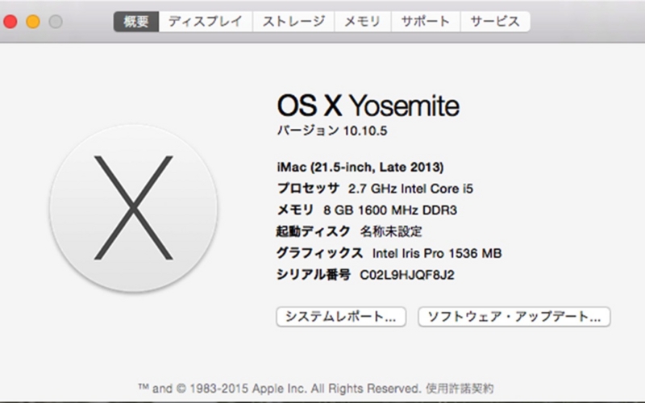Screen dimensions: 645x403
Task: Minimize the window with the yellow button
Action: tap(33, 22)
